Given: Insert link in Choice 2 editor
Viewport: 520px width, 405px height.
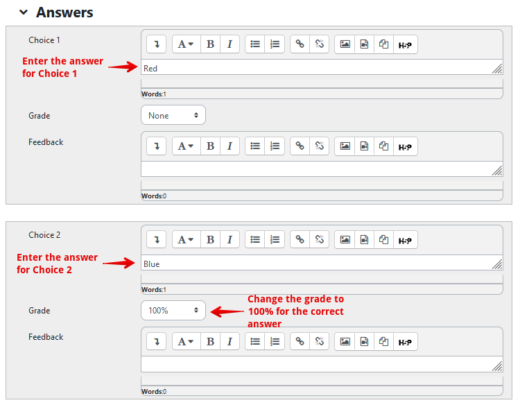Looking at the screenshot, I should coord(300,239).
